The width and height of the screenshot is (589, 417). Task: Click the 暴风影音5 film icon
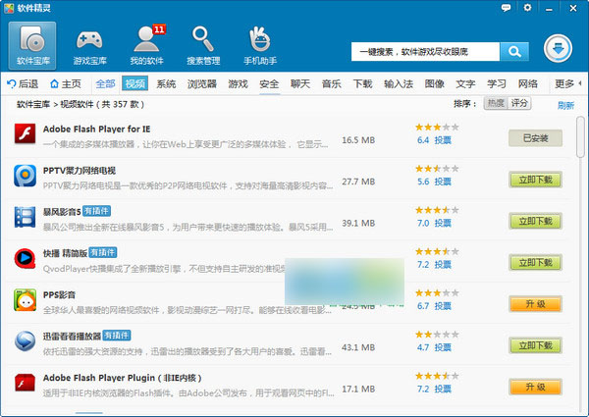[25, 217]
